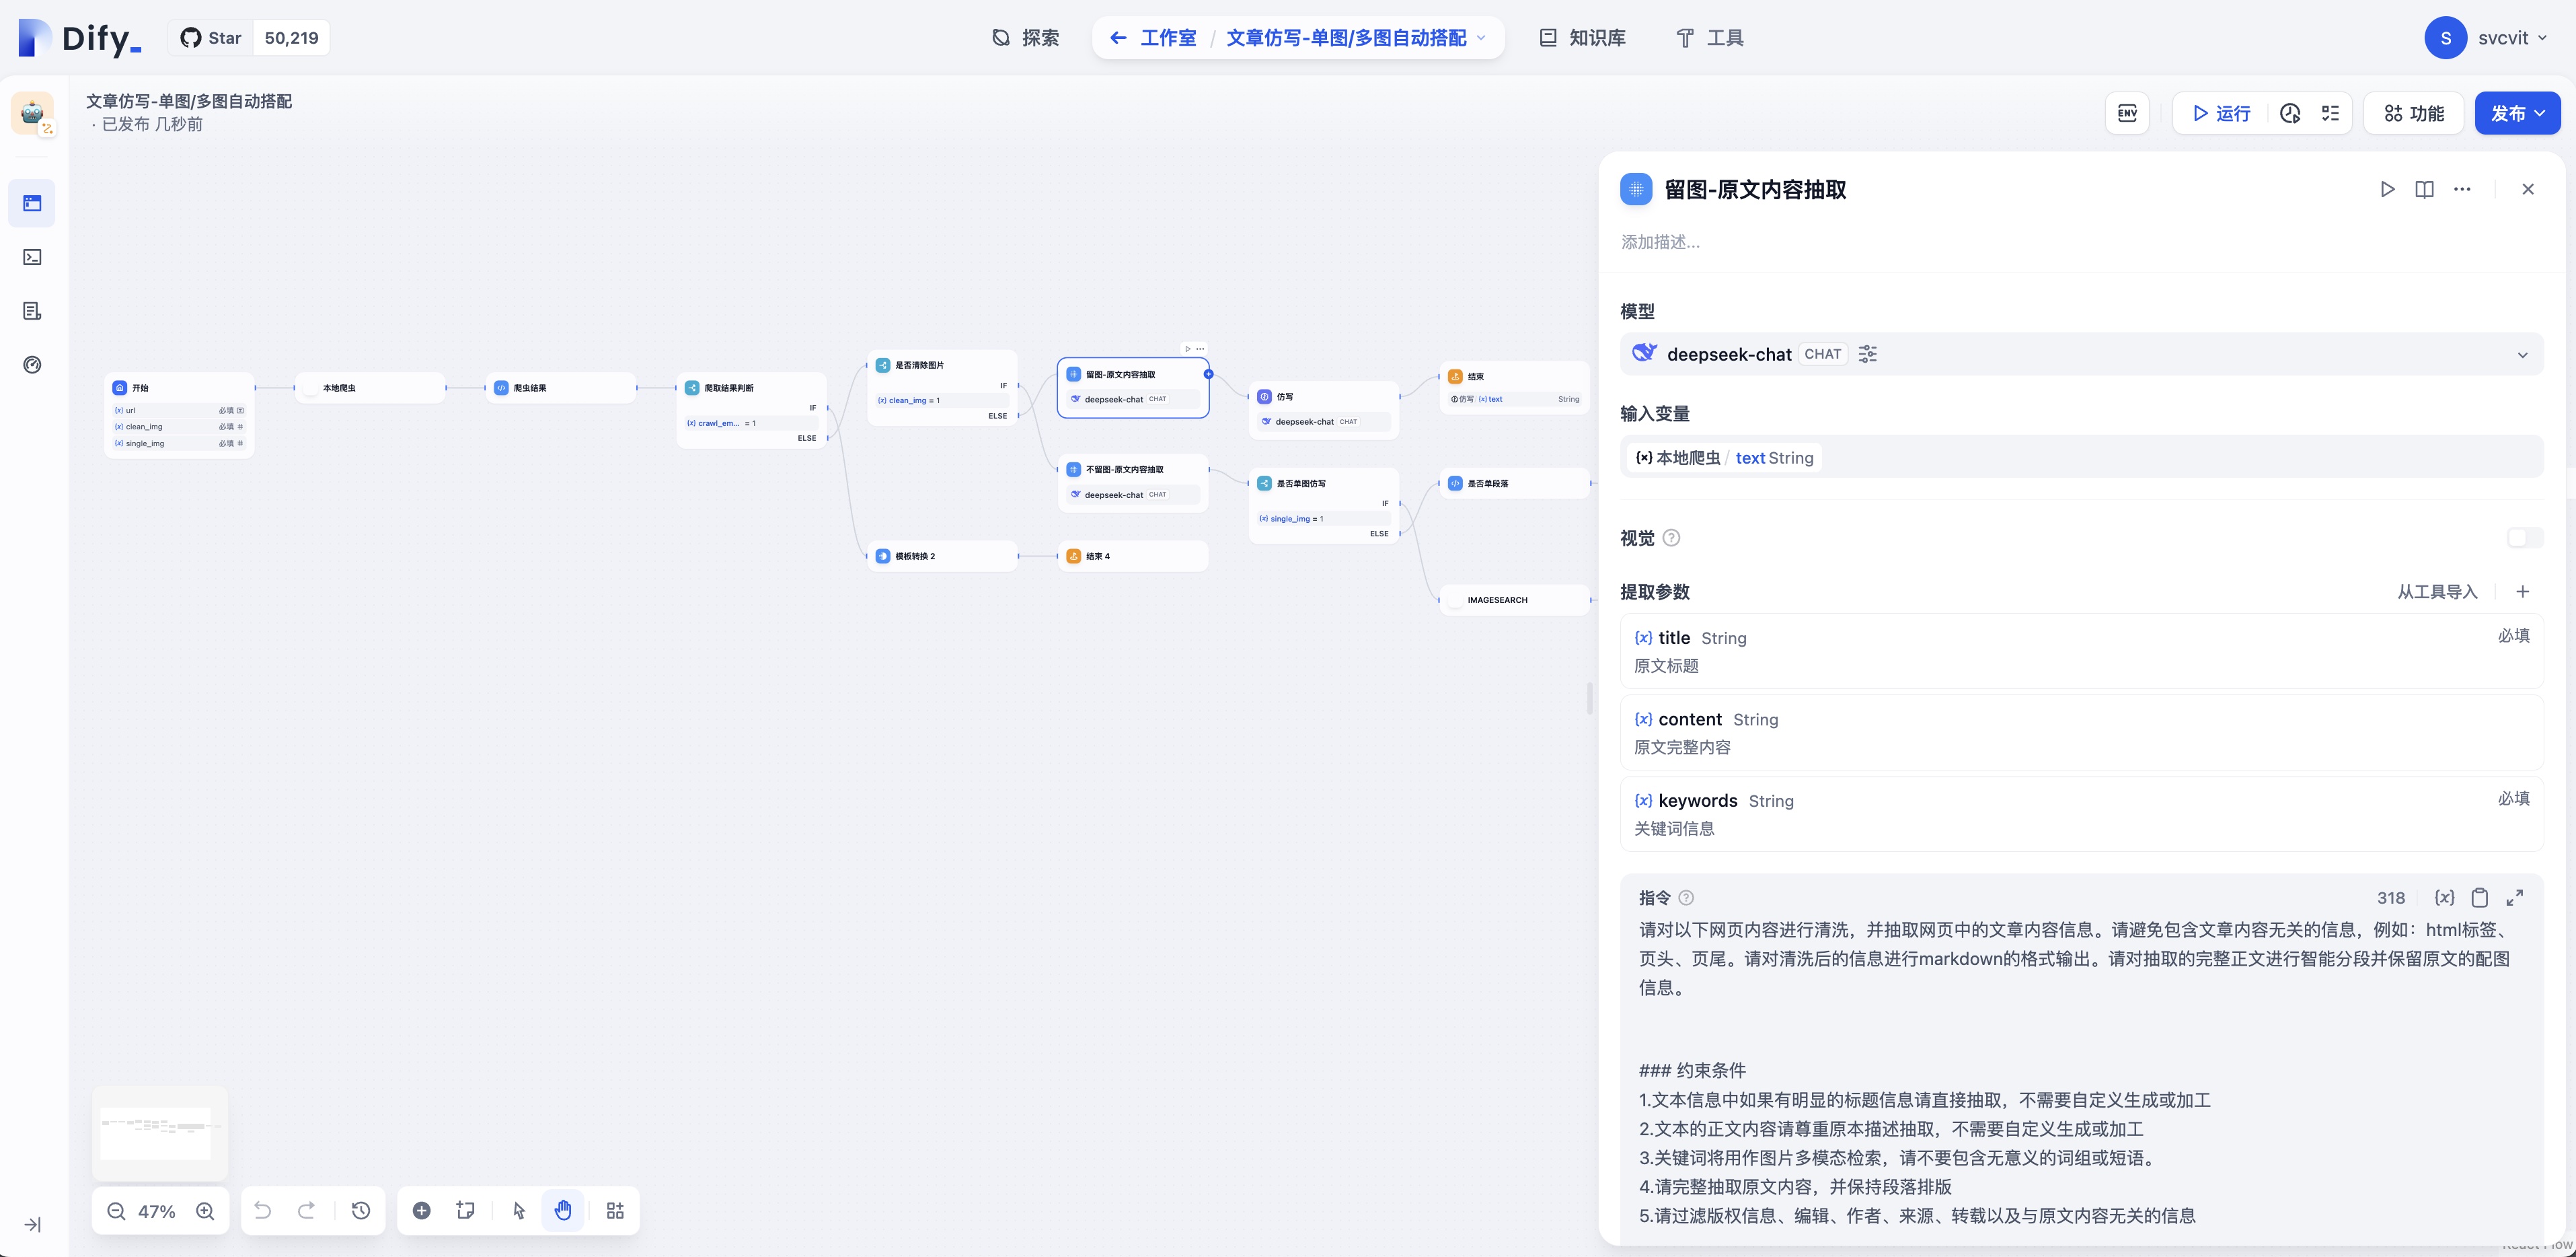The image size is (2576, 1257).
Task: Expand the instruction editor to fullscreen
Action: (2514, 898)
